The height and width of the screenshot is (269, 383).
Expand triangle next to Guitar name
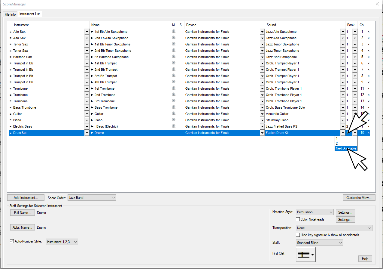92,114
